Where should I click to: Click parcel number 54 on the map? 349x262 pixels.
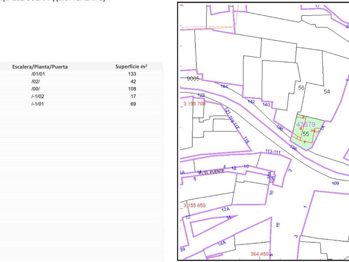327,91
